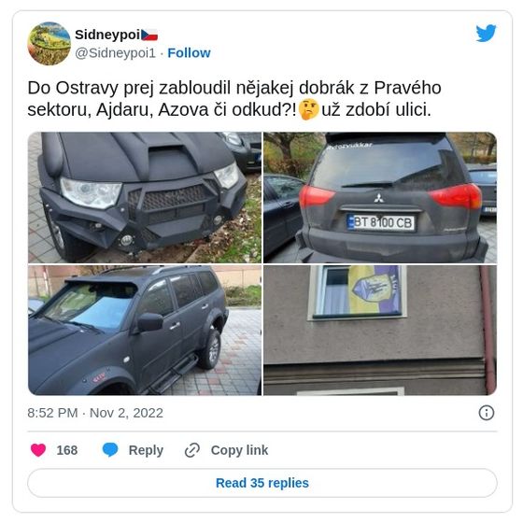This screenshot has height=523, width=523.
Task: Click the Reply text label
Action: pos(146,450)
